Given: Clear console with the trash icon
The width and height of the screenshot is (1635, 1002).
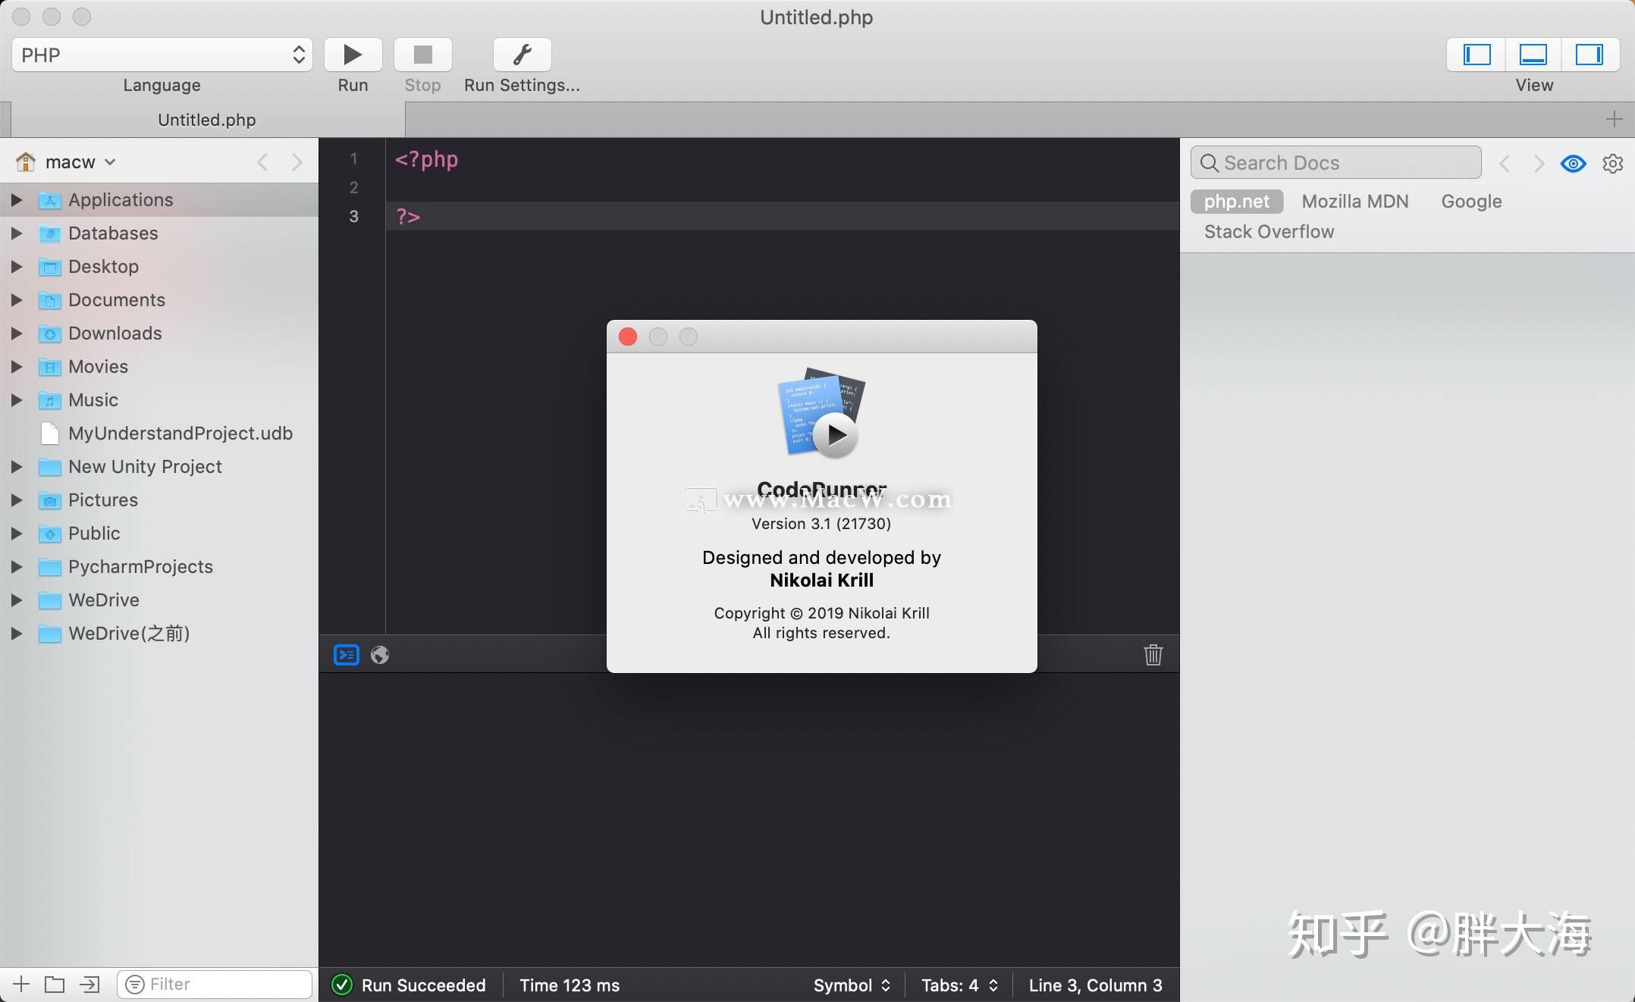Looking at the screenshot, I should click(x=1153, y=655).
